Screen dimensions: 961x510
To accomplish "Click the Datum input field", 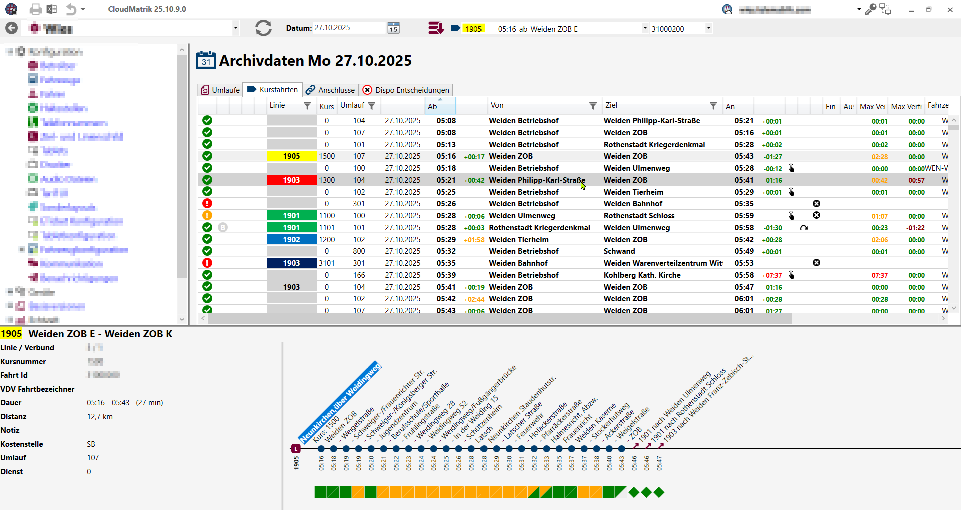I will point(348,28).
